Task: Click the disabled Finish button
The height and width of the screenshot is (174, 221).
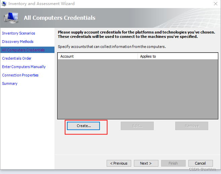Action: pos(173,163)
